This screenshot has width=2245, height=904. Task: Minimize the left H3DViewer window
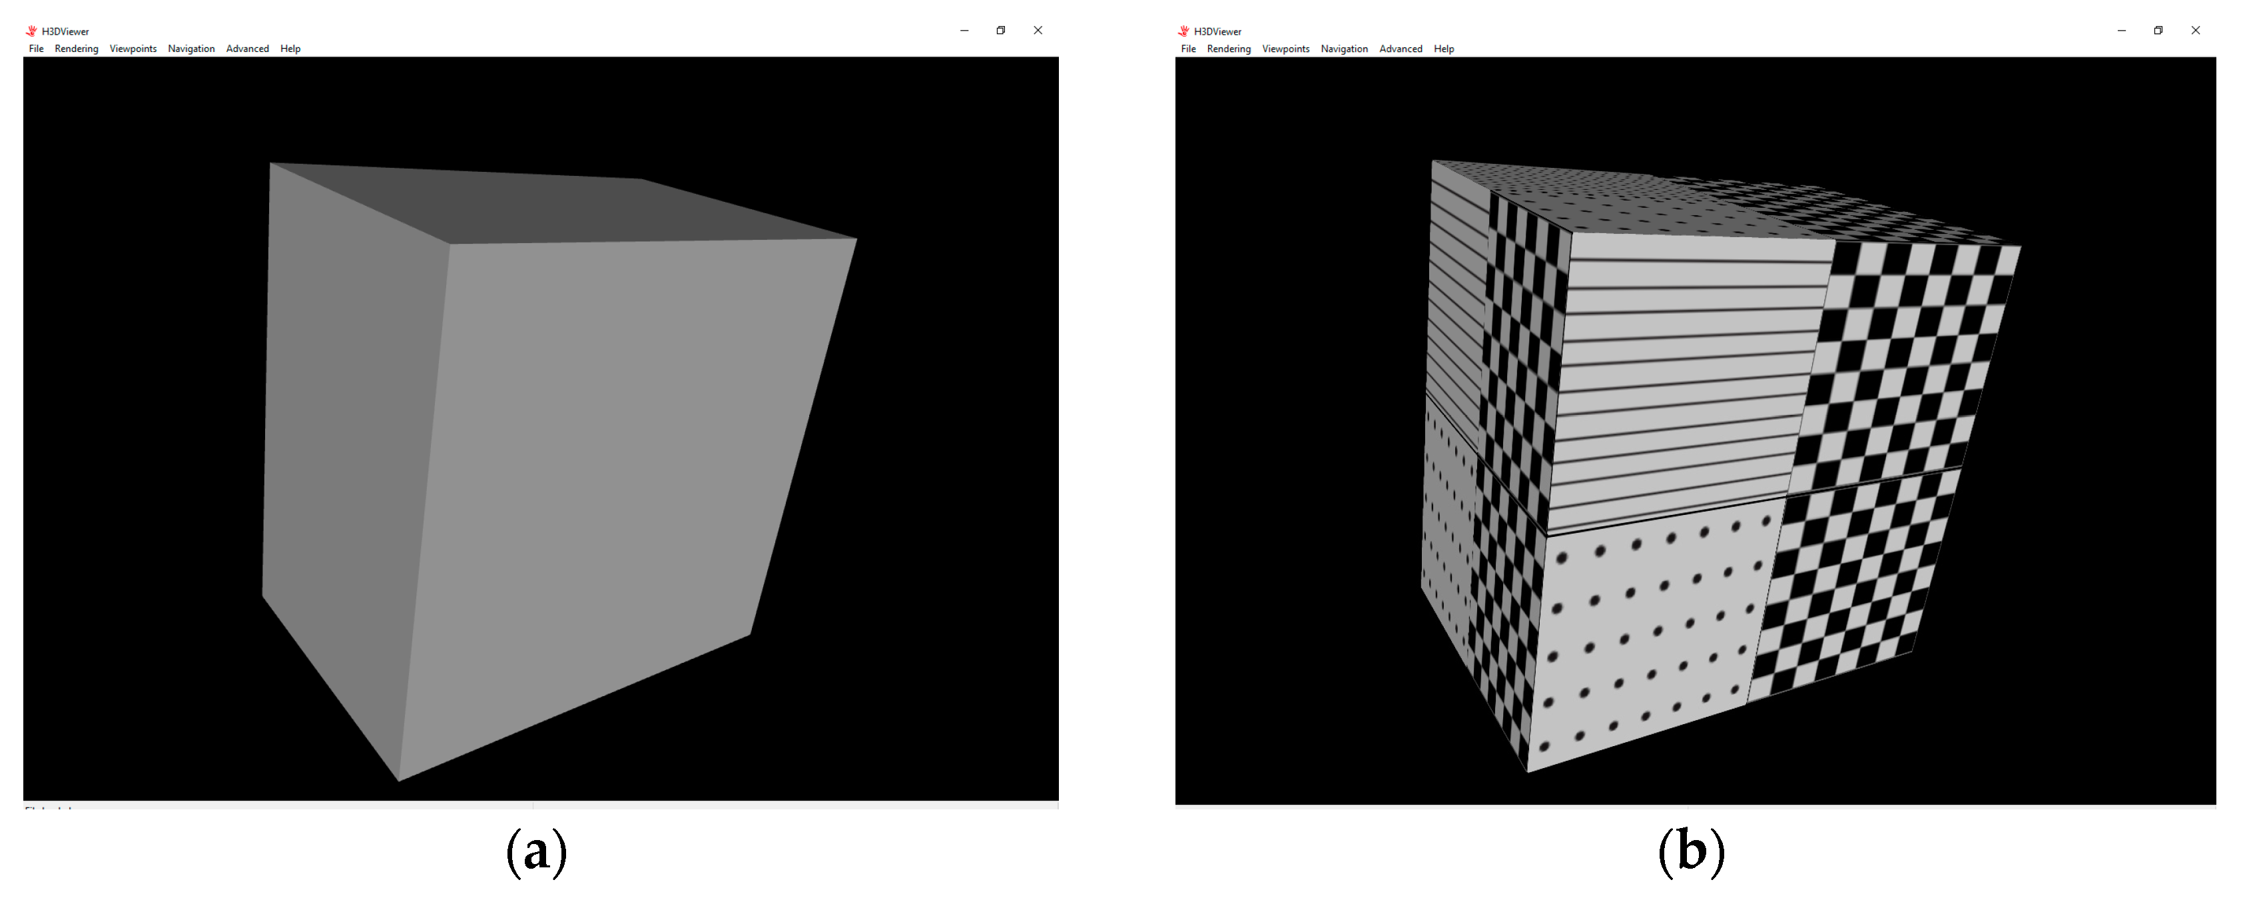[x=964, y=31]
